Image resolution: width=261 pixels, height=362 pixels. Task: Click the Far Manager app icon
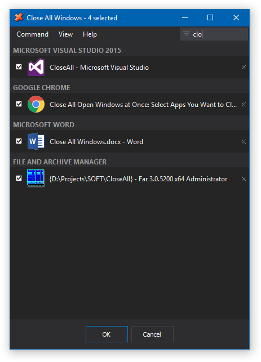click(36, 178)
